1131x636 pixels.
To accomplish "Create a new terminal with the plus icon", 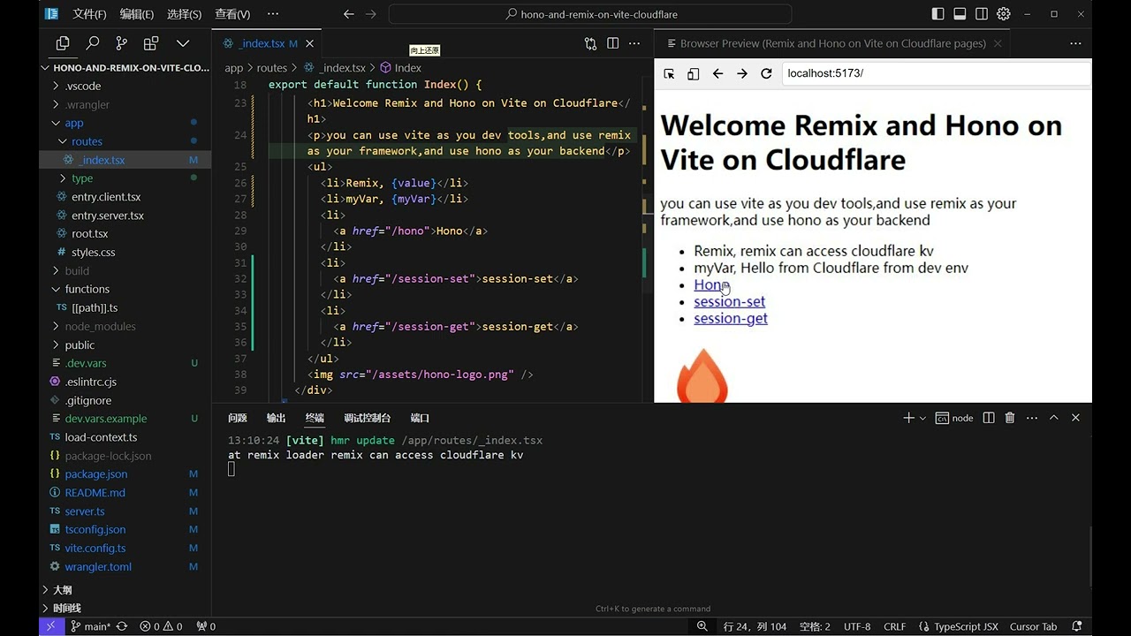I will pyautogui.click(x=908, y=418).
